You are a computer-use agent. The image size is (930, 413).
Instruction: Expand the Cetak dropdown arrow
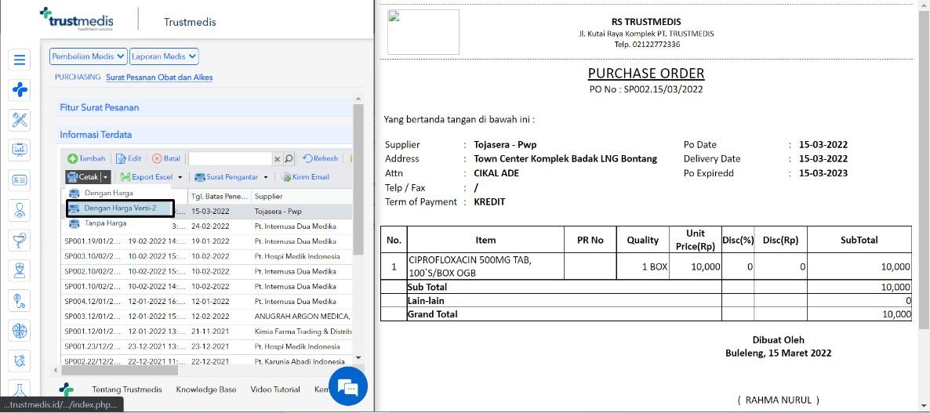coord(106,176)
